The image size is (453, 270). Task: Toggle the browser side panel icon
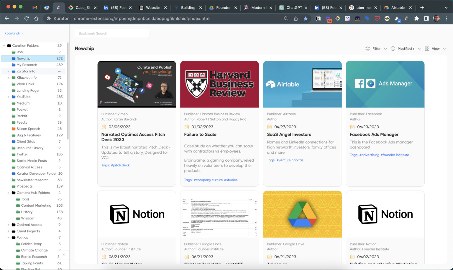(426, 19)
